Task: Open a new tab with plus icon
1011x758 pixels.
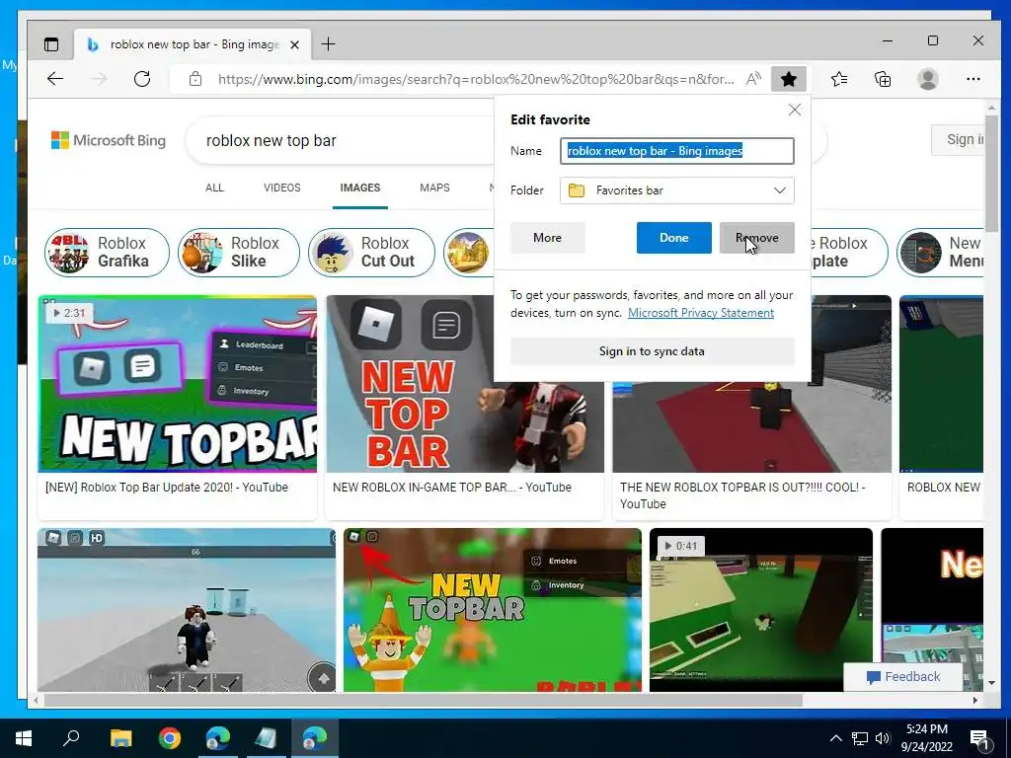Action: tap(328, 43)
